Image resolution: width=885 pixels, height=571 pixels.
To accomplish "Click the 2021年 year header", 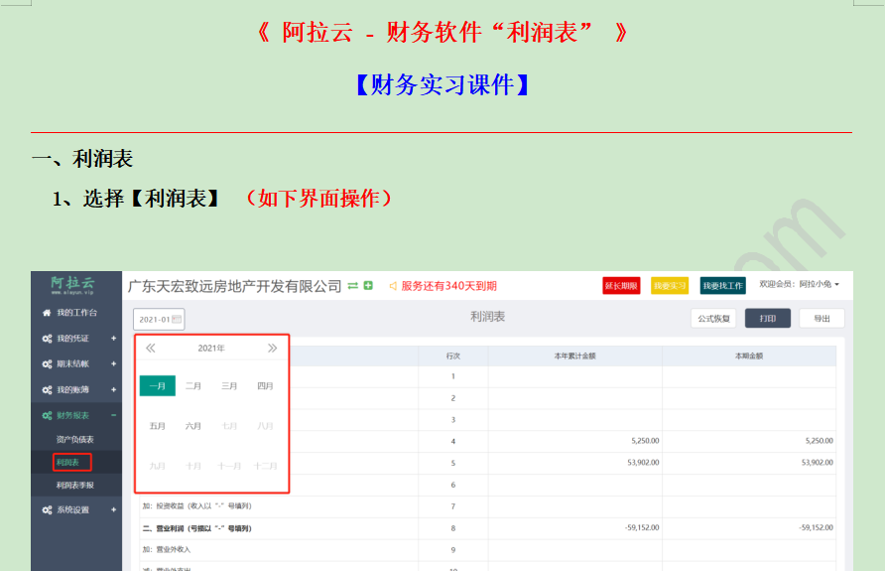I will [x=211, y=348].
